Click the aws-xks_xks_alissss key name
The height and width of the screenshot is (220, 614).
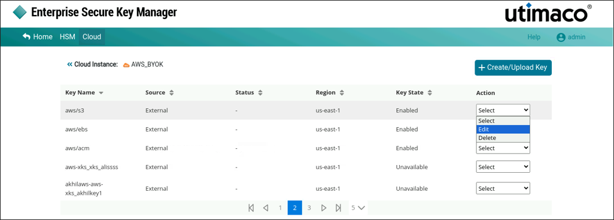tap(92, 167)
